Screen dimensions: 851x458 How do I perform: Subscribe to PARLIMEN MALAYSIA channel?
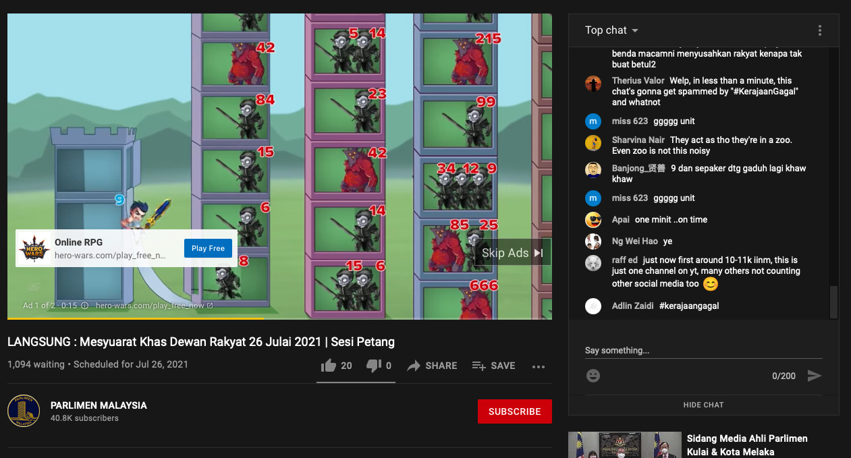(514, 411)
